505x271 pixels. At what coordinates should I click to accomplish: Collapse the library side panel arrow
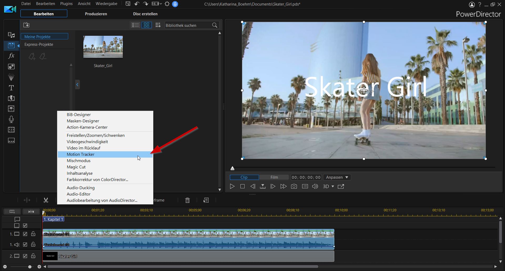pos(77,84)
